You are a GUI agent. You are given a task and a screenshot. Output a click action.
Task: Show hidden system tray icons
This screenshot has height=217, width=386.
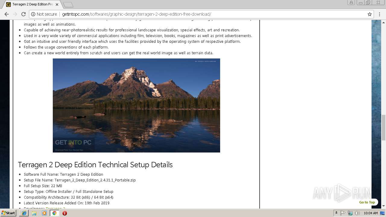[x=336, y=213]
